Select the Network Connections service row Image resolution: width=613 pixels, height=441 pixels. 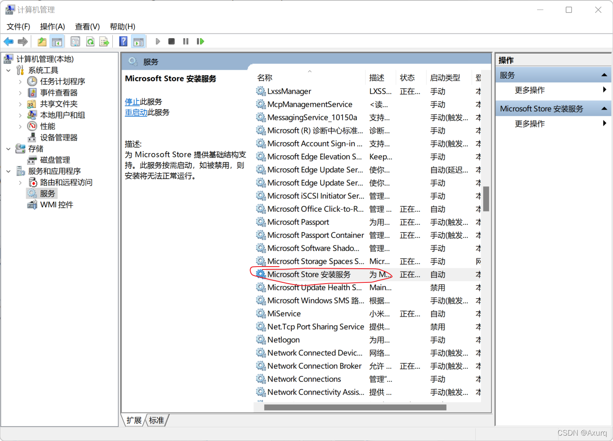[x=367, y=379]
